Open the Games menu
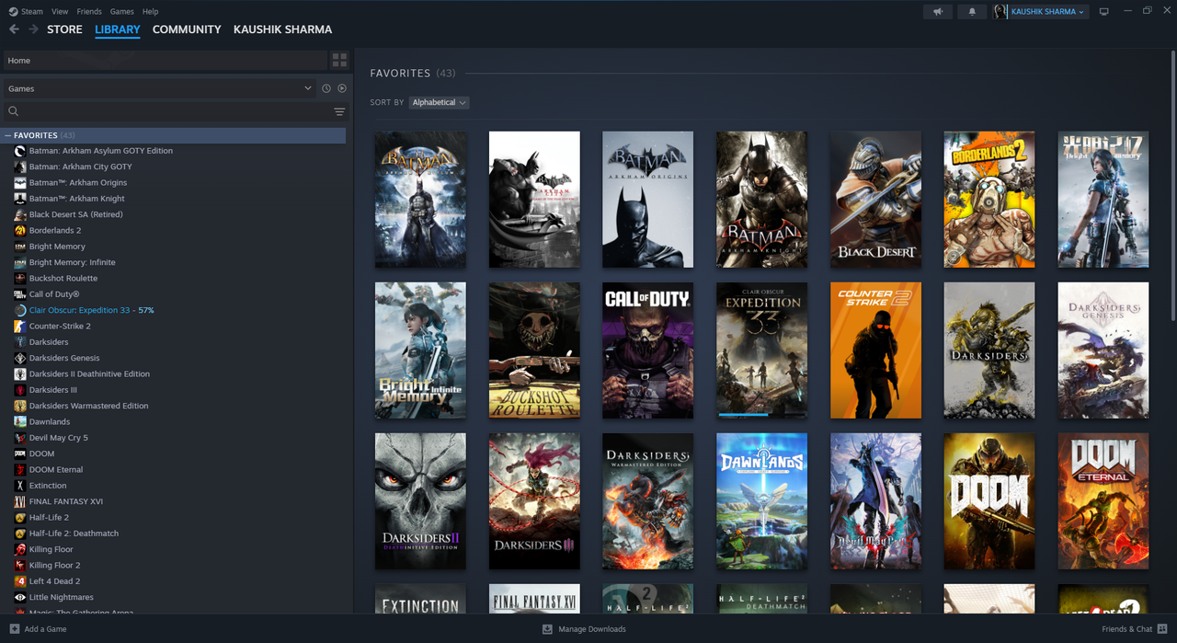The height and width of the screenshot is (643, 1177). [x=121, y=11]
